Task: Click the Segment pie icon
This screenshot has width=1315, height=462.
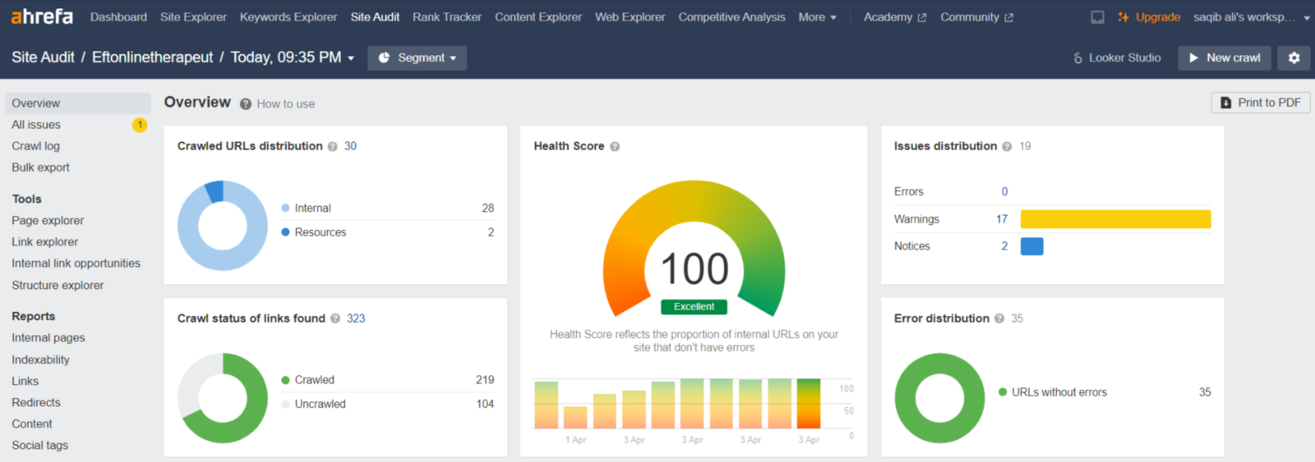Action: [384, 57]
